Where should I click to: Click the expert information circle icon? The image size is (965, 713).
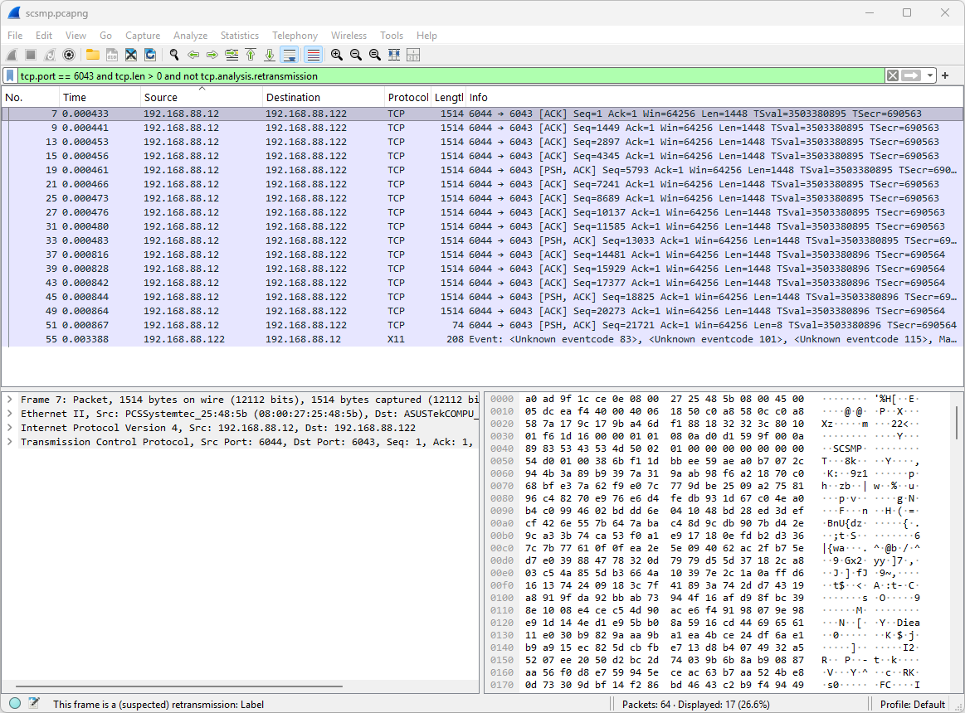16,703
